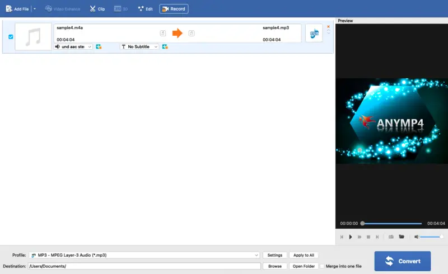Click the 00:00:00 current time label
The width and height of the screenshot is (448, 274).
point(349,224)
